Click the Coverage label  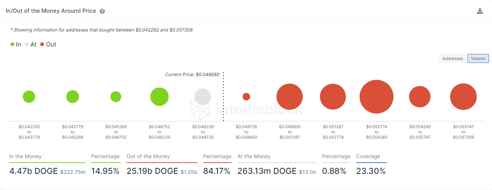point(368,156)
